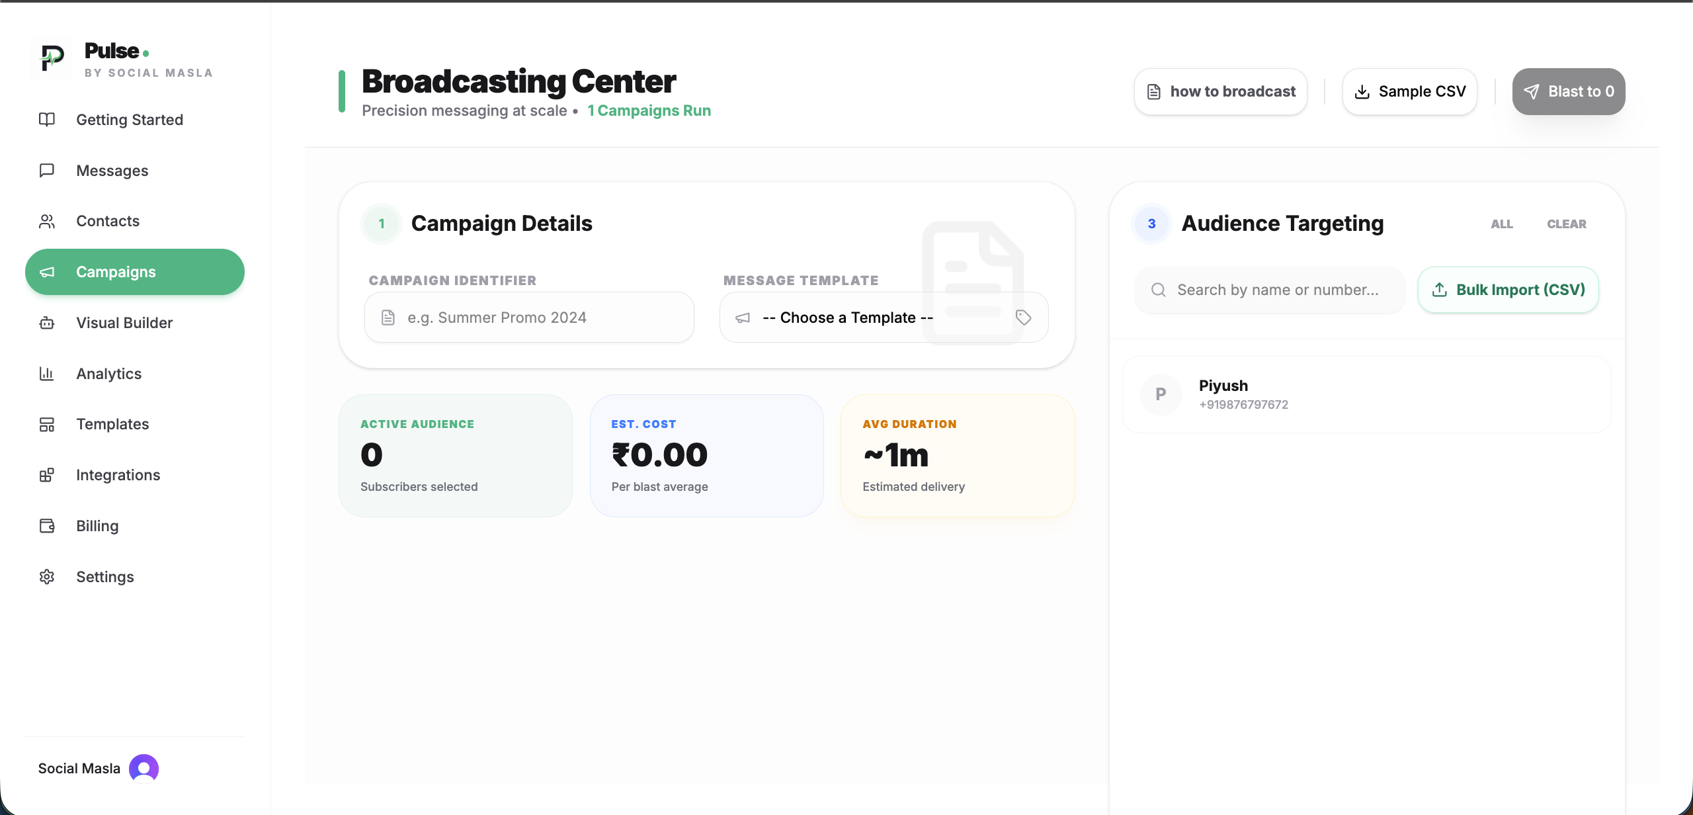The width and height of the screenshot is (1693, 815).
Task: Click the Contacts people icon
Action: pyautogui.click(x=47, y=222)
